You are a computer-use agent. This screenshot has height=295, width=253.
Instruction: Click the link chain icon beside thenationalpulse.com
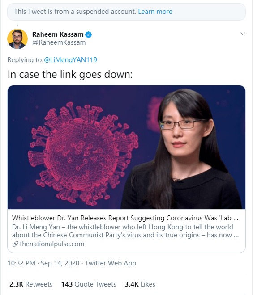15,244
